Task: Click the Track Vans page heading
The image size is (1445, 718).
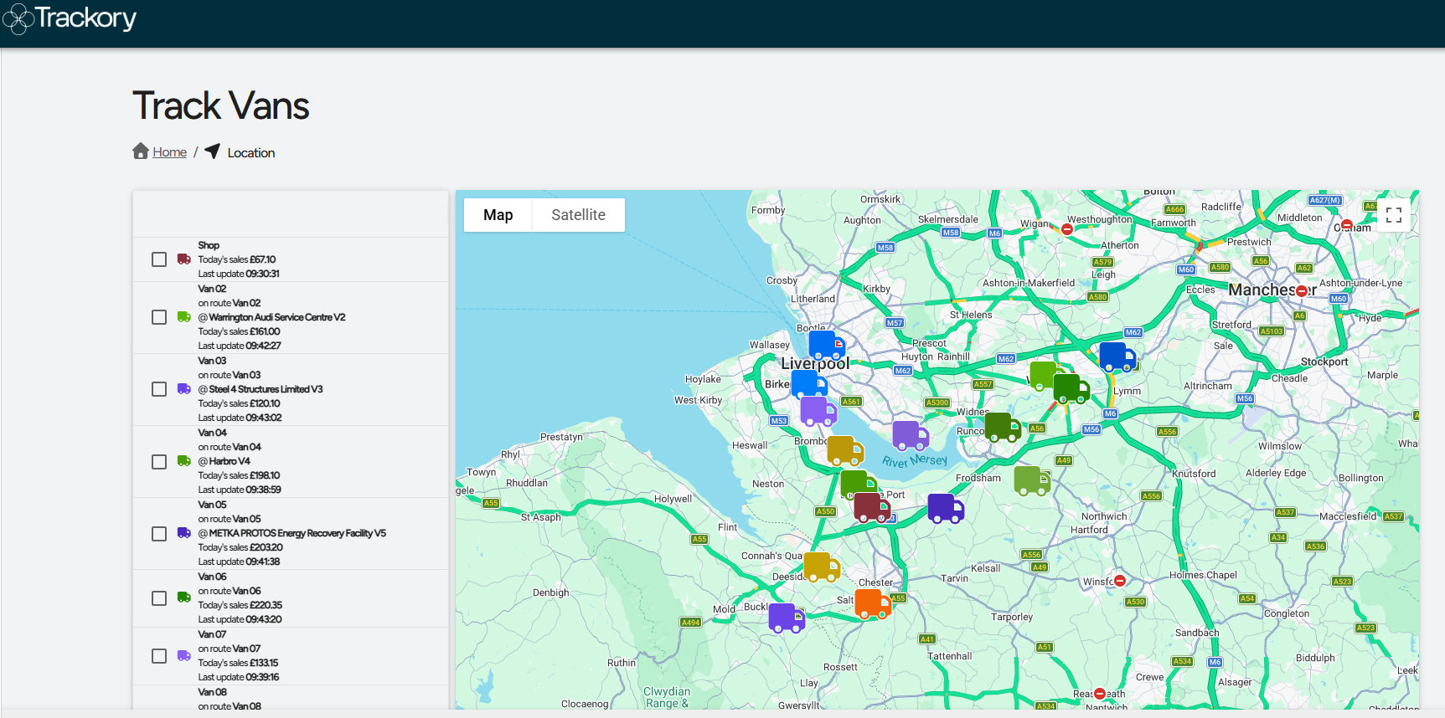Action: [x=221, y=106]
